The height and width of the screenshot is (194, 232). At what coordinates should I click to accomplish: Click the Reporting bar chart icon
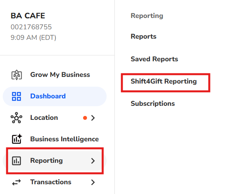coord(16,161)
